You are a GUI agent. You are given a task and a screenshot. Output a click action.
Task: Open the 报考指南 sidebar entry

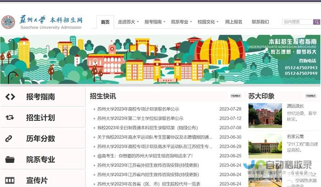pos(43,97)
